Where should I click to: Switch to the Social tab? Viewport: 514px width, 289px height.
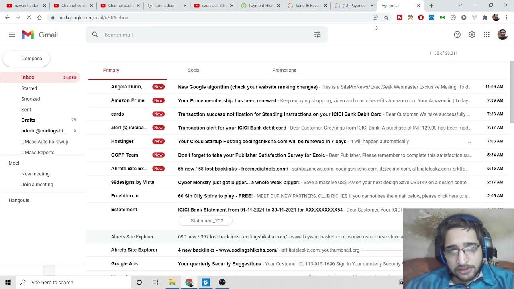point(194,70)
